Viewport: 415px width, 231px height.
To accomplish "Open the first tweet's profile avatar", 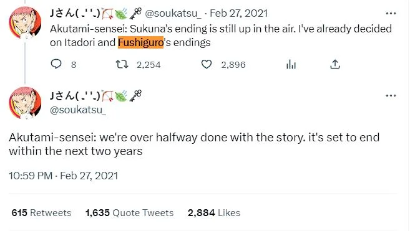I will point(25,22).
